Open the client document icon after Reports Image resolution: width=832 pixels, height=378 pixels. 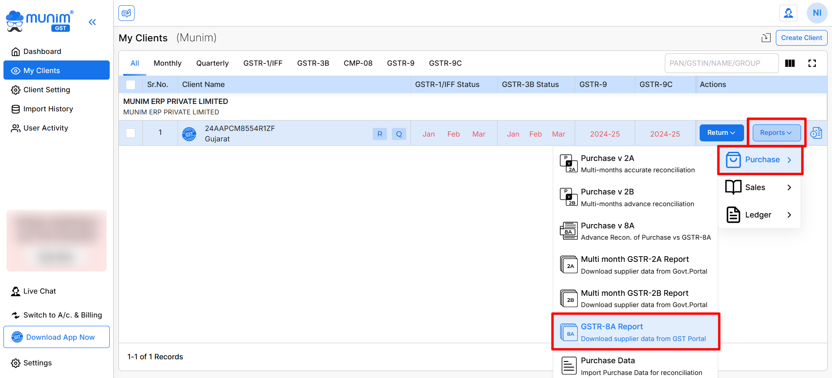tap(816, 133)
